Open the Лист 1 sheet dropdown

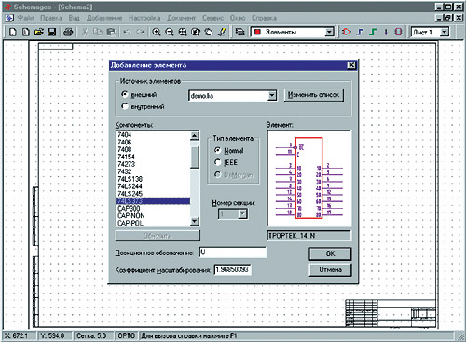coord(445,32)
